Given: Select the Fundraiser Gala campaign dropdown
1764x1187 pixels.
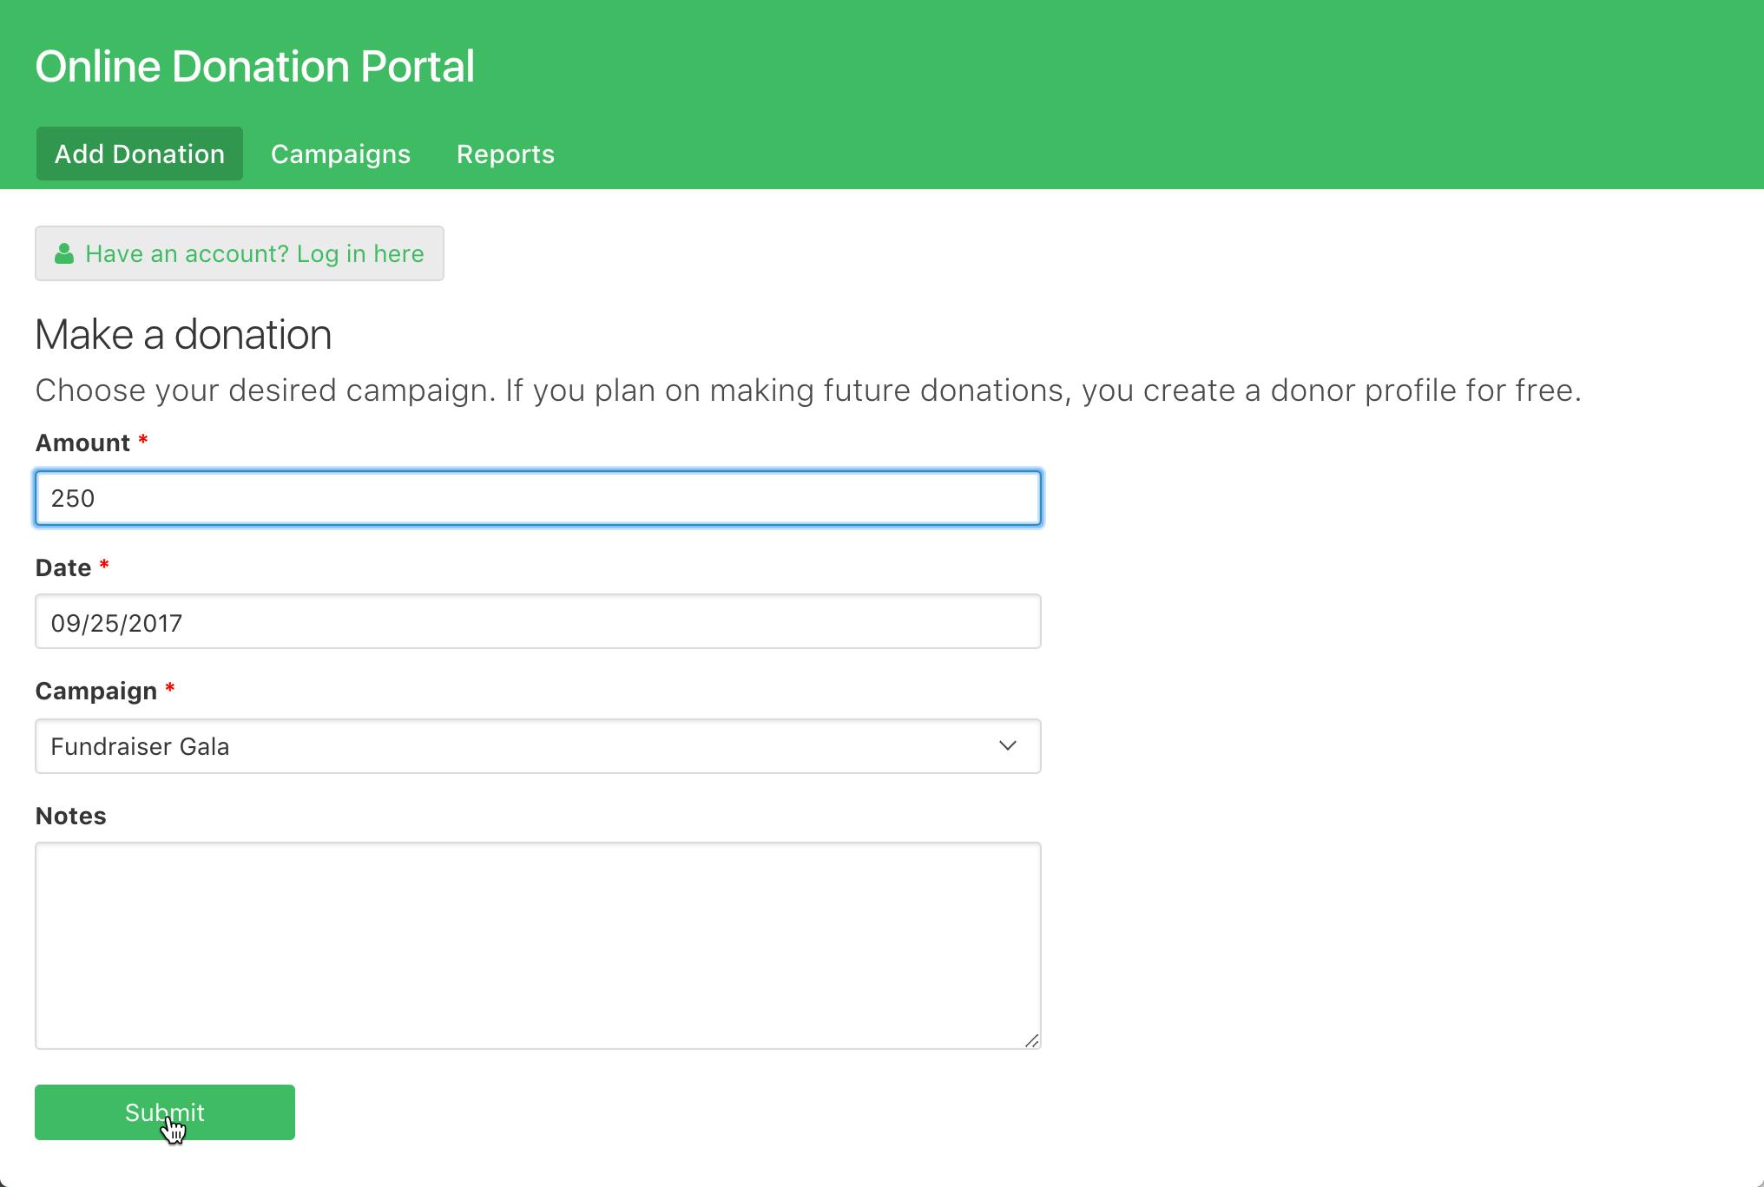Looking at the screenshot, I should 537,746.
